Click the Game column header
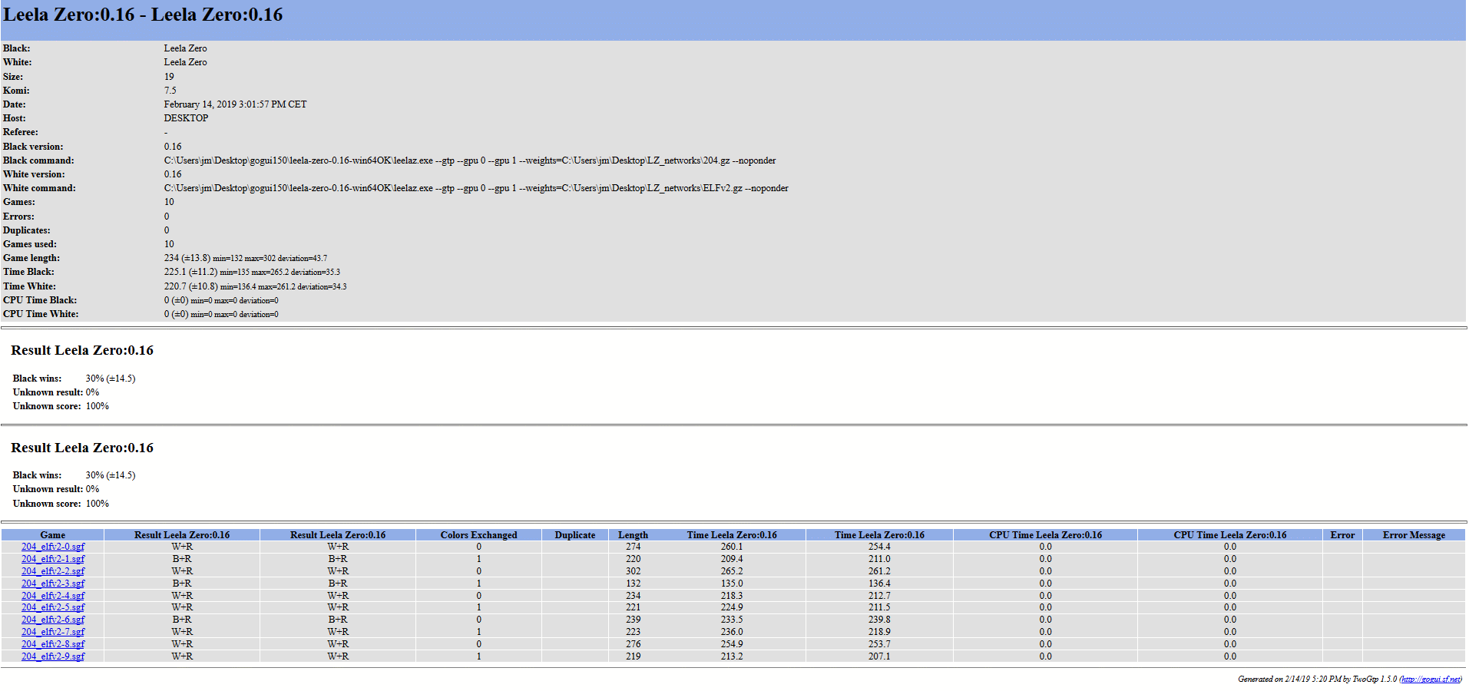The width and height of the screenshot is (1469, 691). pyautogui.click(x=52, y=535)
